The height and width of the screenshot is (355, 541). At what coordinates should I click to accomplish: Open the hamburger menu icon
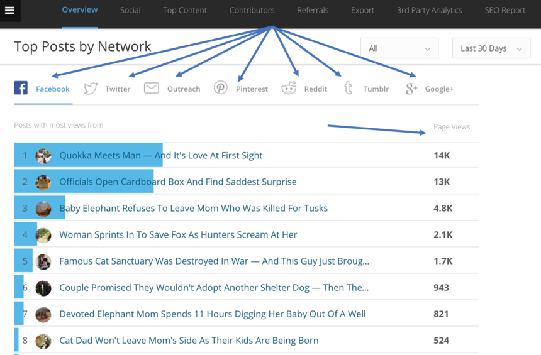pyautogui.click(x=9, y=11)
